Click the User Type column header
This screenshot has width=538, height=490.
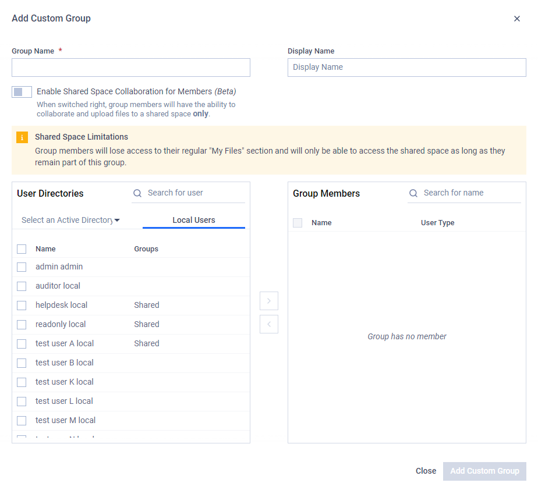(437, 223)
